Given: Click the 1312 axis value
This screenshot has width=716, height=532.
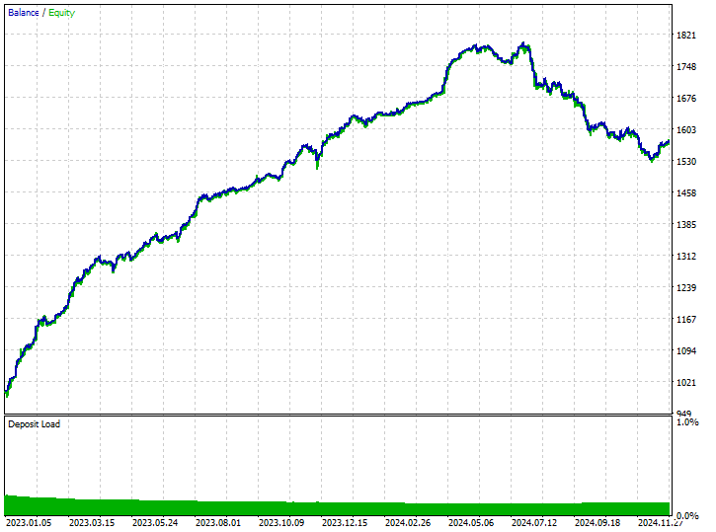Looking at the screenshot, I should [x=686, y=257].
